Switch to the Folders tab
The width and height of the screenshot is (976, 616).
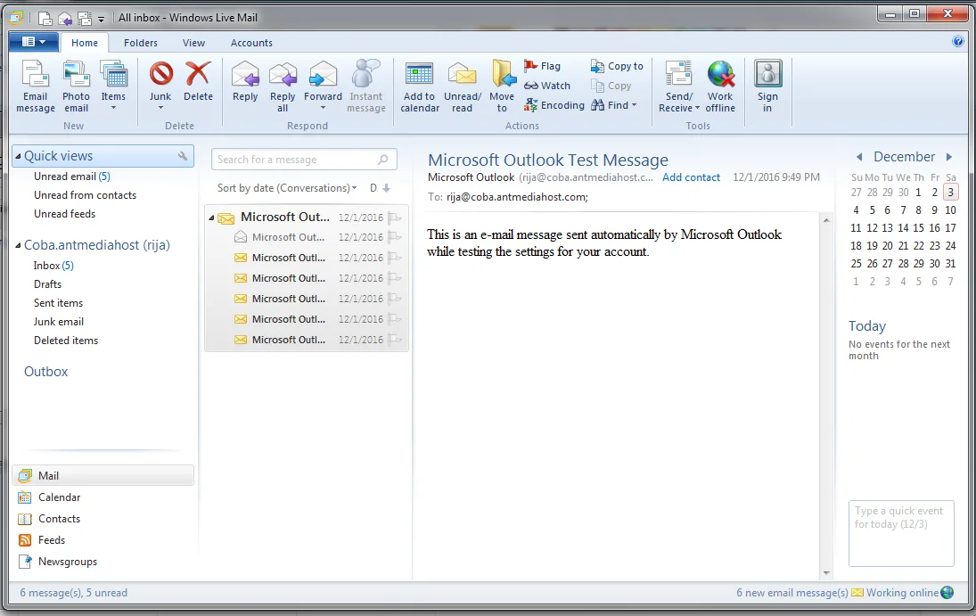click(x=141, y=43)
